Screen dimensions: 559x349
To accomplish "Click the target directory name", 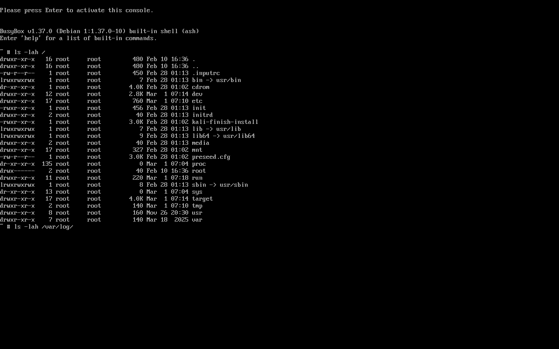I will pyautogui.click(x=202, y=199).
